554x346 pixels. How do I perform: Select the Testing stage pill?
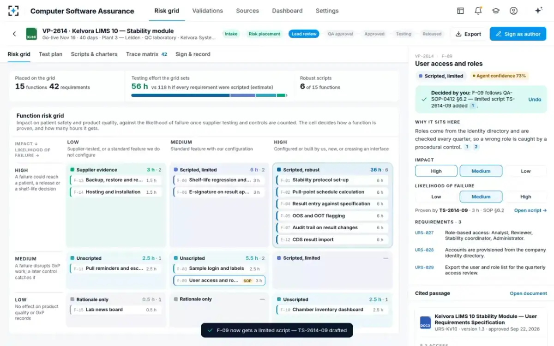(403, 34)
